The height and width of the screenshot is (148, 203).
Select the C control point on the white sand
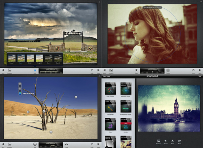pyautogui.click(x=51, y=132)
